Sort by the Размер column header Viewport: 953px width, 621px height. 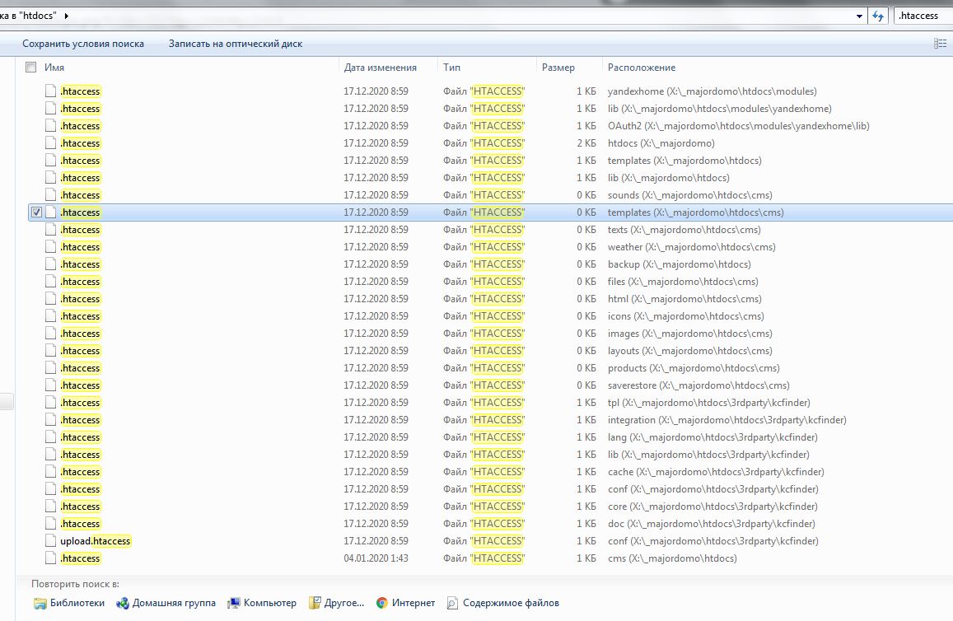[558, 68]
